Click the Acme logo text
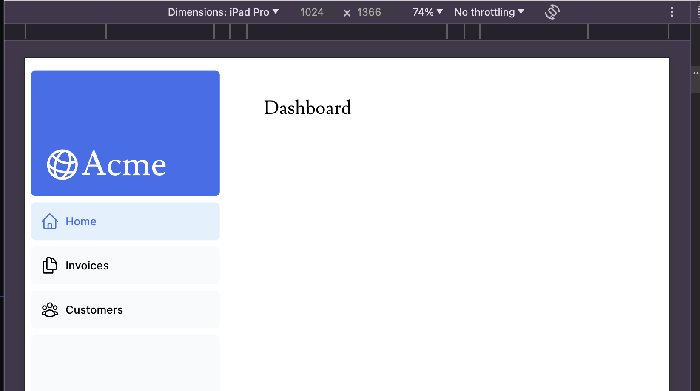Image resolution: width=700 pixels, height=391 pixels. 124,164
